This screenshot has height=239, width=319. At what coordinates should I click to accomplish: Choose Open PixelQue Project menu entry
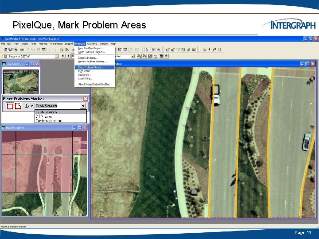pyautogui.click(x=95, y=52)
